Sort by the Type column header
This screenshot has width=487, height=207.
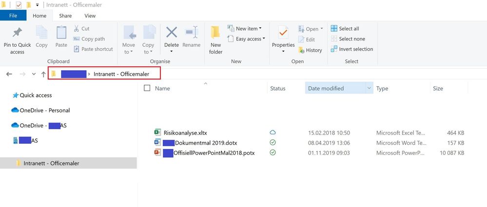pos(382,89)
